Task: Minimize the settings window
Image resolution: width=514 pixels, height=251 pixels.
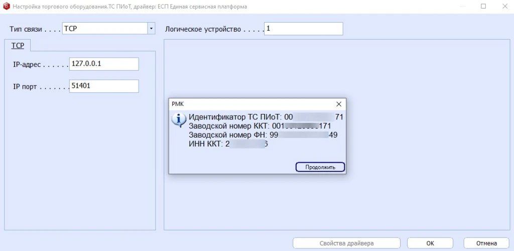Action: [461, 7]
